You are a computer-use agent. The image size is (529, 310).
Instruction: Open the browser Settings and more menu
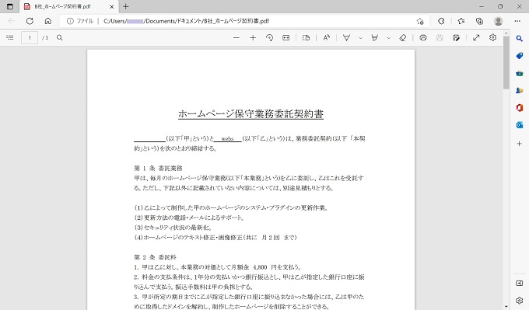517,21
